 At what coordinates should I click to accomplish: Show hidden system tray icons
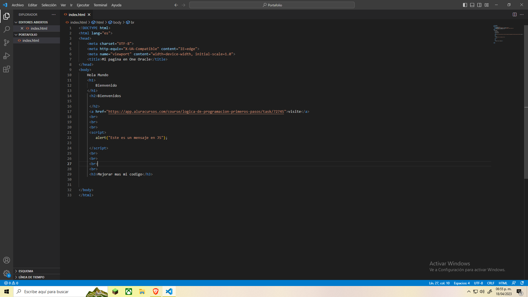pos(469,291)
